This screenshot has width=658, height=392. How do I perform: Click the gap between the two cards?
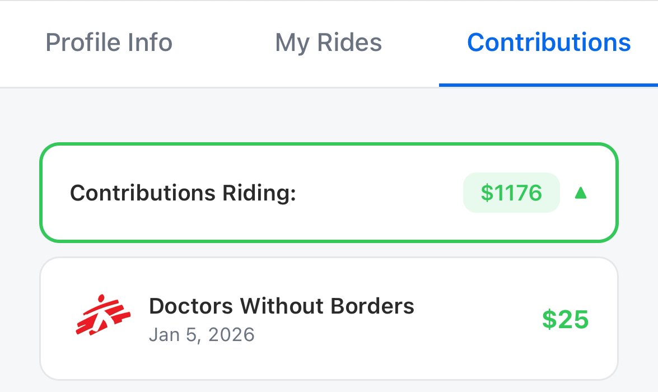329,250
